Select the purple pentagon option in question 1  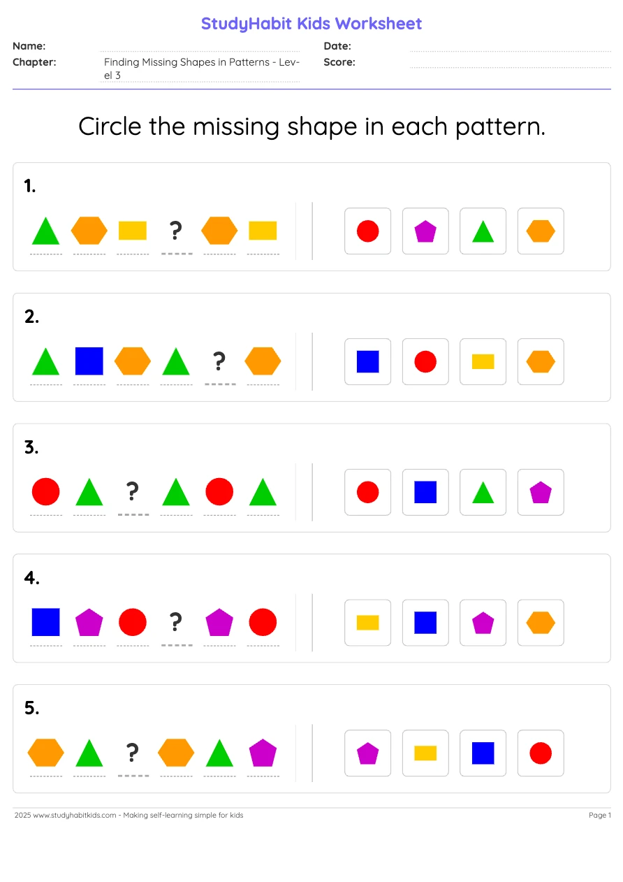point(425,231)
